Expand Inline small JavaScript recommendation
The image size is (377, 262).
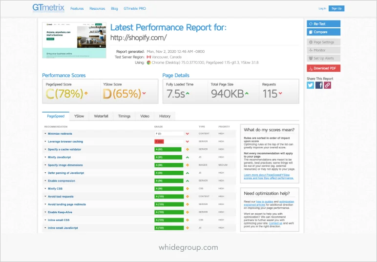coord(45,228)
